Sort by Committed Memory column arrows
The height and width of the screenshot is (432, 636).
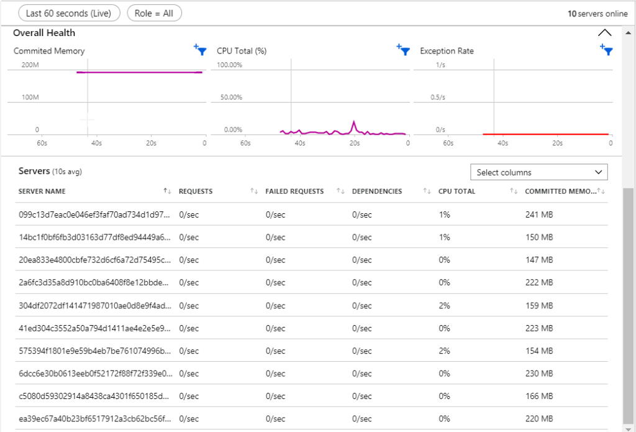pos(601,191)
